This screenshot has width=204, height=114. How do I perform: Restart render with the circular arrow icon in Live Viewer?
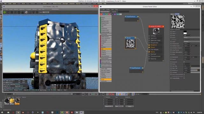[8, 12]
